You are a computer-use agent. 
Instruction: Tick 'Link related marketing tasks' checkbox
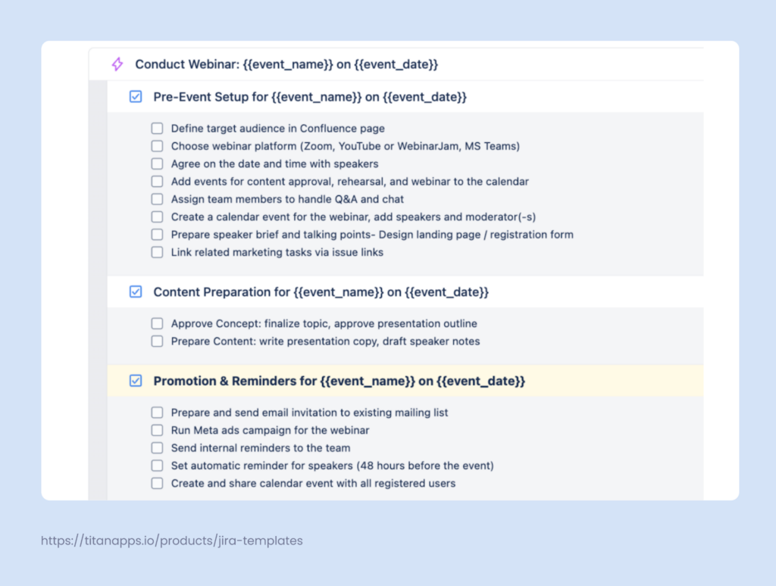[157, 252]
